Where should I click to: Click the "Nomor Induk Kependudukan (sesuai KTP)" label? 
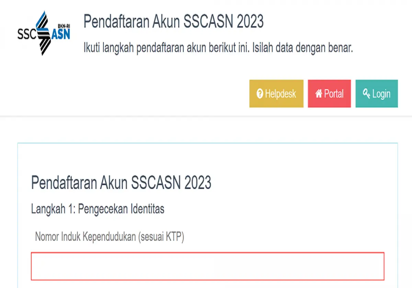click(110, 235)
